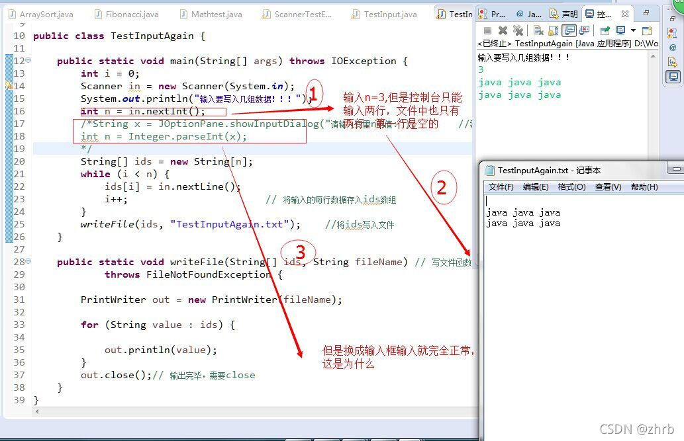
Task: Click the console prompt line 输入要写入几组数据
Action: click(524, 57)
